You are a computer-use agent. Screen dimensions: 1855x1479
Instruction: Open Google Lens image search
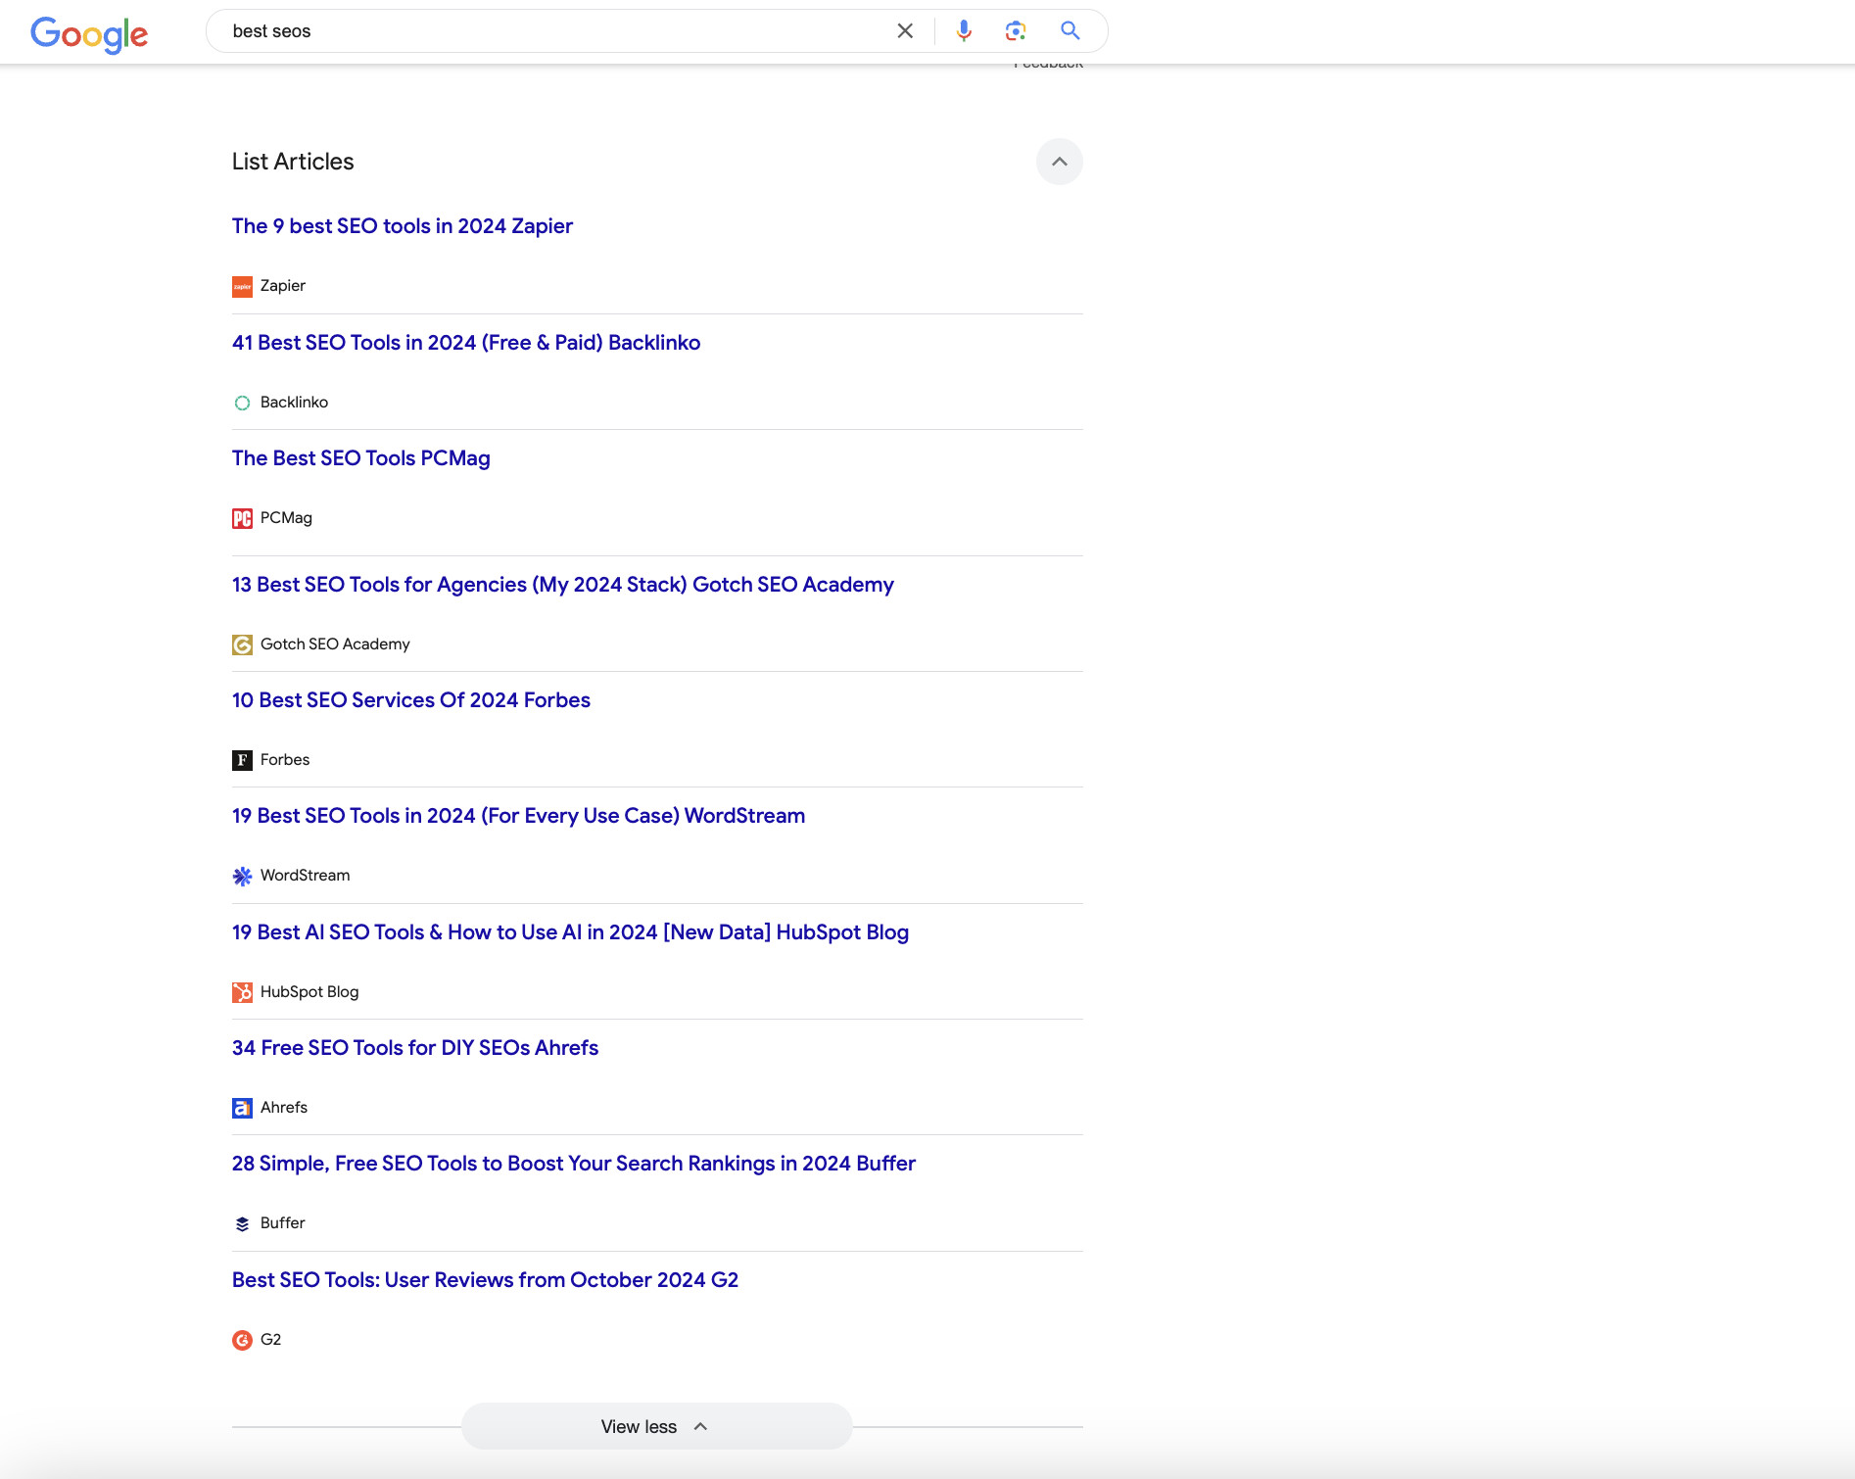point(1016,30)
